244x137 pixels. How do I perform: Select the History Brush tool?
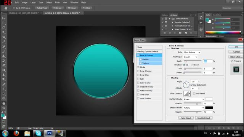click(x=3, y=61)
